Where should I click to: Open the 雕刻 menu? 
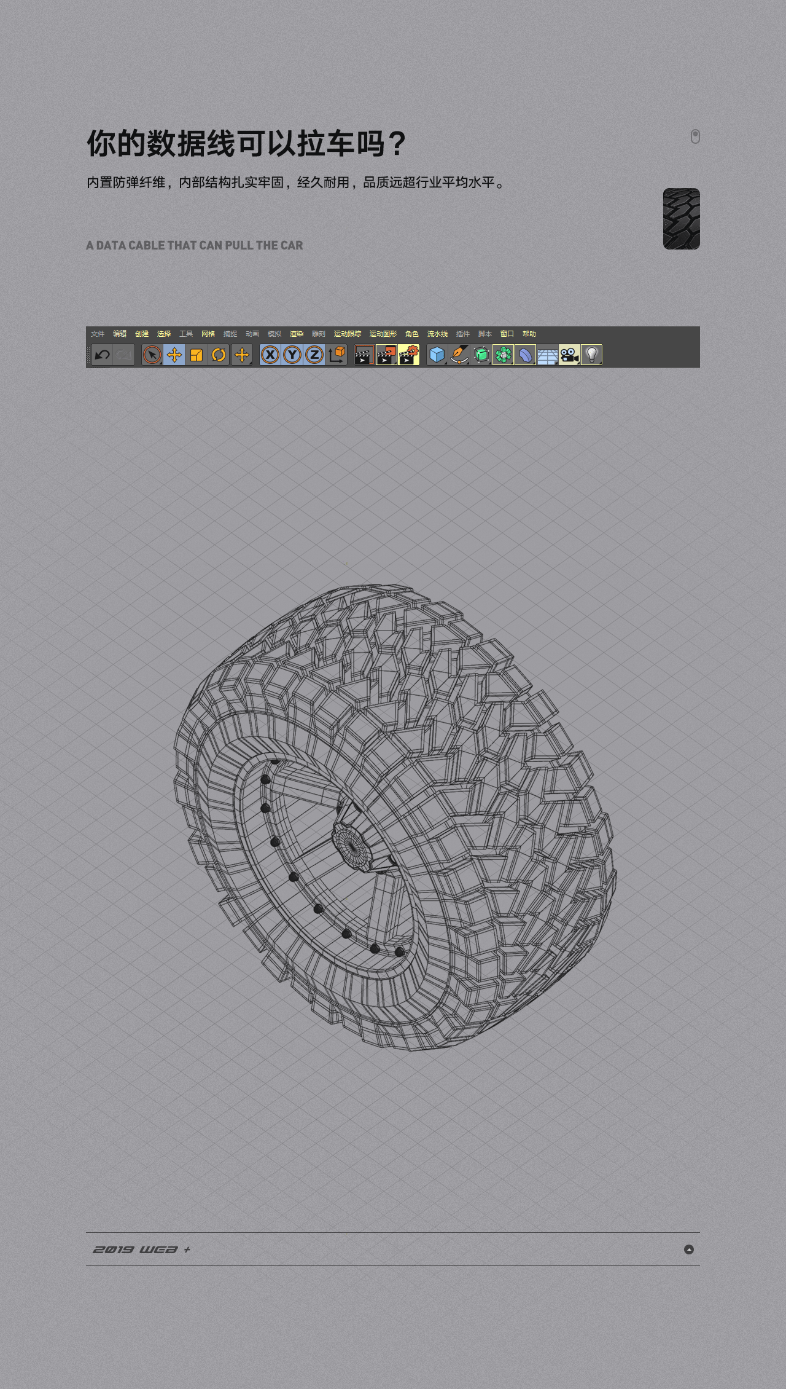click(319, 334)
